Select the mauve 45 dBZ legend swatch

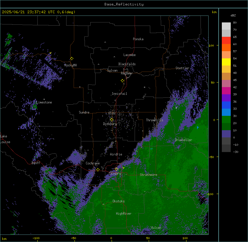pos(226,83)
